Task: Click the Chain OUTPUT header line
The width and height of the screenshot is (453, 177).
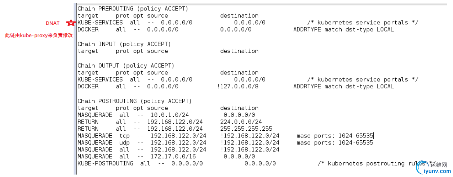Action: [126, 65]
